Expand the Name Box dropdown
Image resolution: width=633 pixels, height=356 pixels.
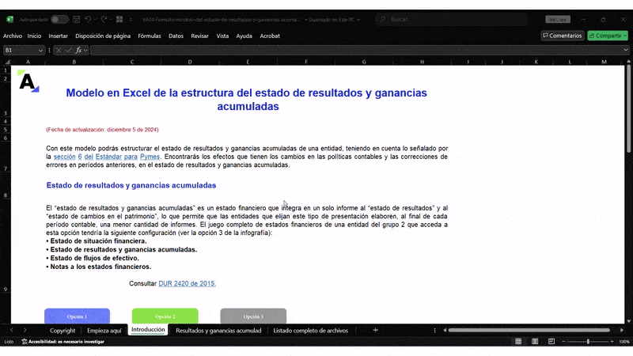41,50
